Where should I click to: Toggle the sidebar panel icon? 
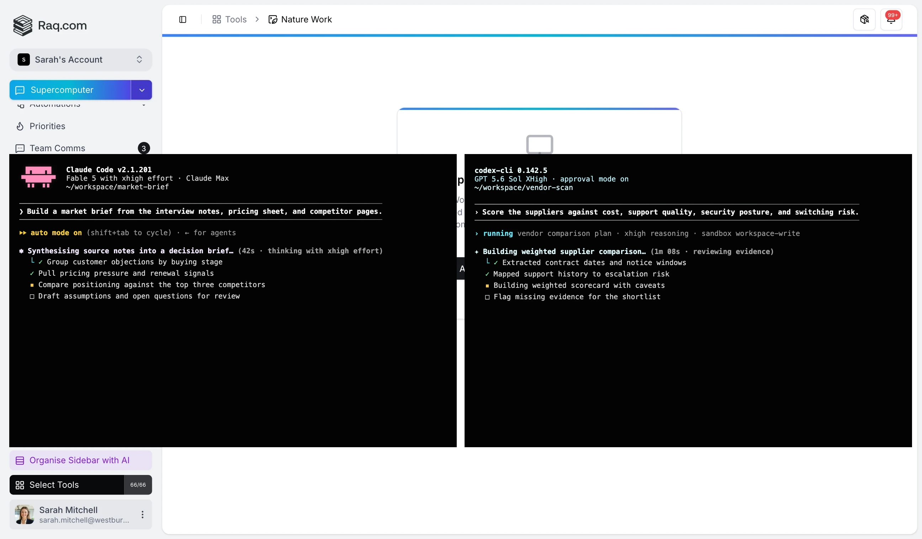[182, 20]
